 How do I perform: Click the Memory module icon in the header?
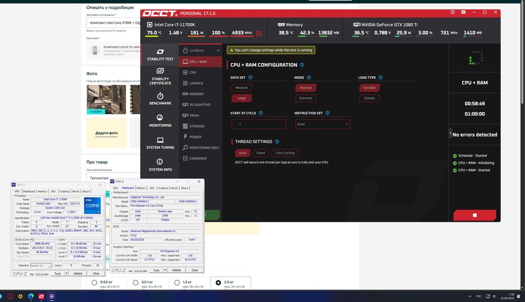(281, 25)
